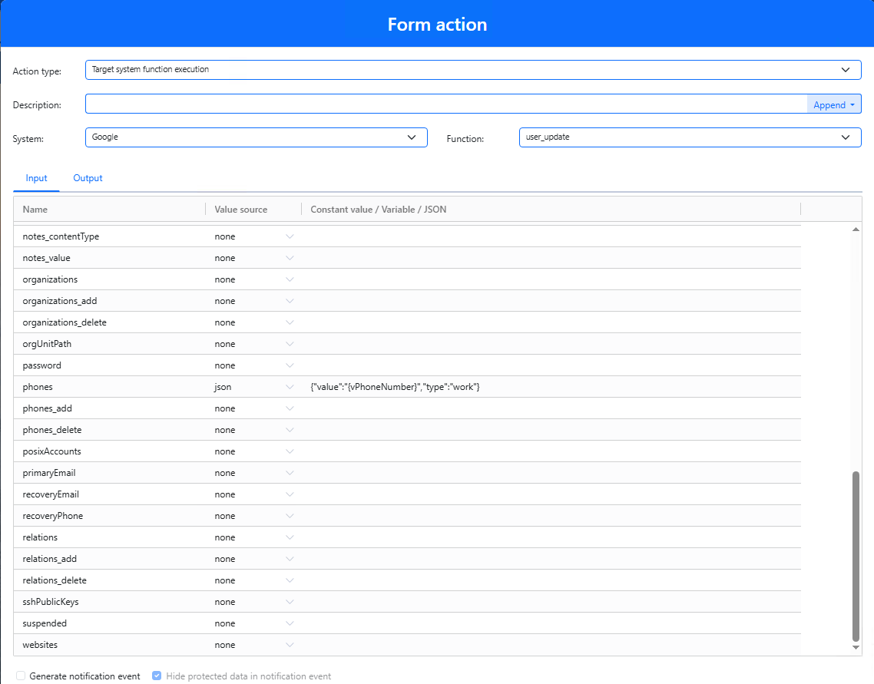This screenshot has width=874, height=684.
Task: Click the scroll up arrow of parameter list
Action: click(856, 230)
